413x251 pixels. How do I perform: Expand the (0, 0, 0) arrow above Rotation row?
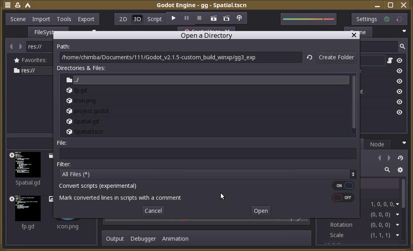(x=397, y=214)
